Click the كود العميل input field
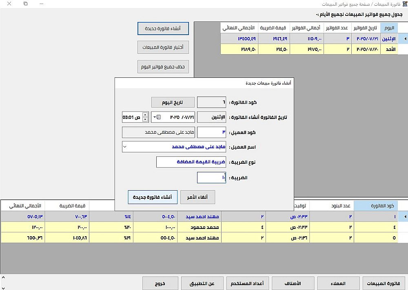The width and height of the screenshot is (408, 290). pyautogui.click(x=211, y=132)
